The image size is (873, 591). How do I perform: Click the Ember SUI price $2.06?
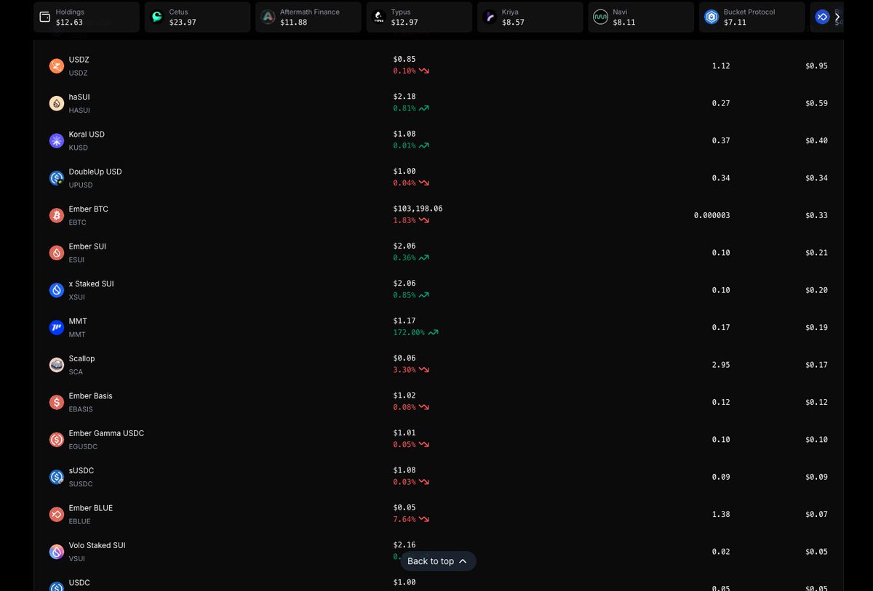pyautogui.click(x=404, y=246)
